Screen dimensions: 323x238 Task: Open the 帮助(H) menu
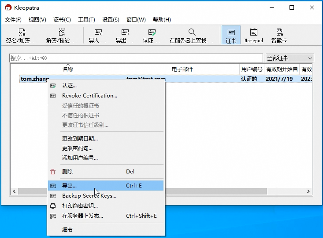click(162, 19)
